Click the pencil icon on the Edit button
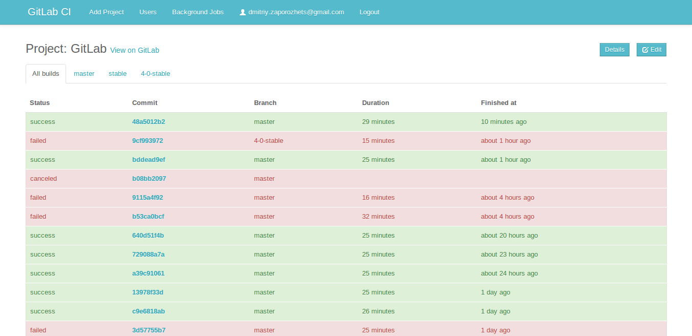The width and height of the screenshot is (692, 336). point(645,49)
